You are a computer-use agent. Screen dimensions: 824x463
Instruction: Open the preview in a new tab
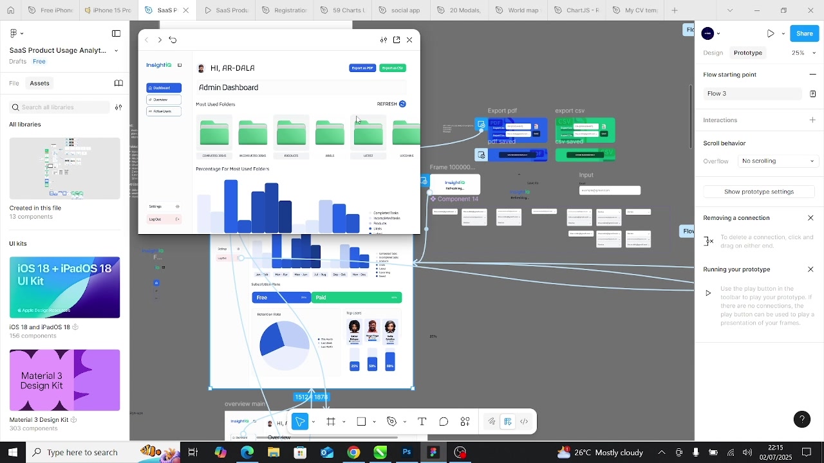[x=397, y=40]
